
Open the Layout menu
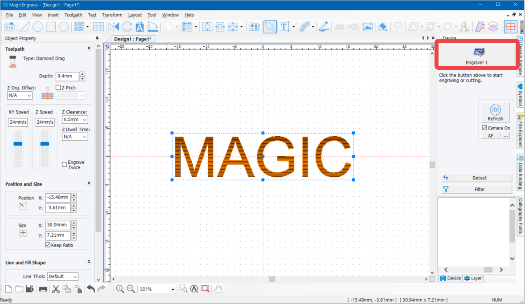pos(135,15)
